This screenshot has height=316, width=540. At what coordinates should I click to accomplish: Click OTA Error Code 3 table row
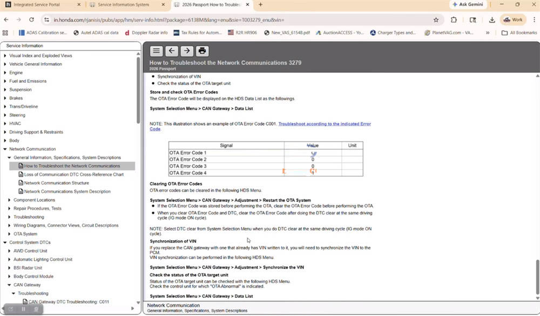266,166
